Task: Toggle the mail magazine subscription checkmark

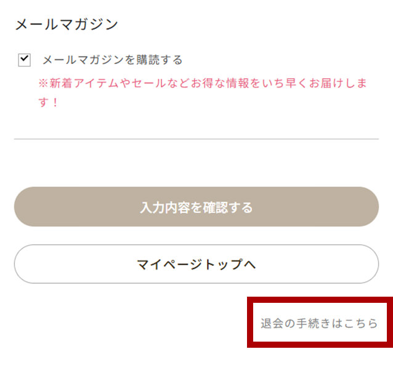Action: (x=25, y=60)
